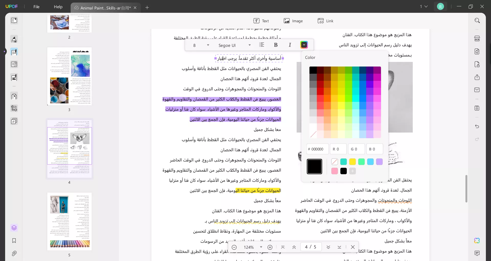Open the UPDF AI assistant

click(477, 241)
